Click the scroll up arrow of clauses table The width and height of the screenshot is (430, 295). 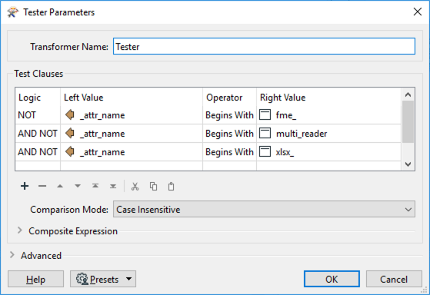(408, 94)
